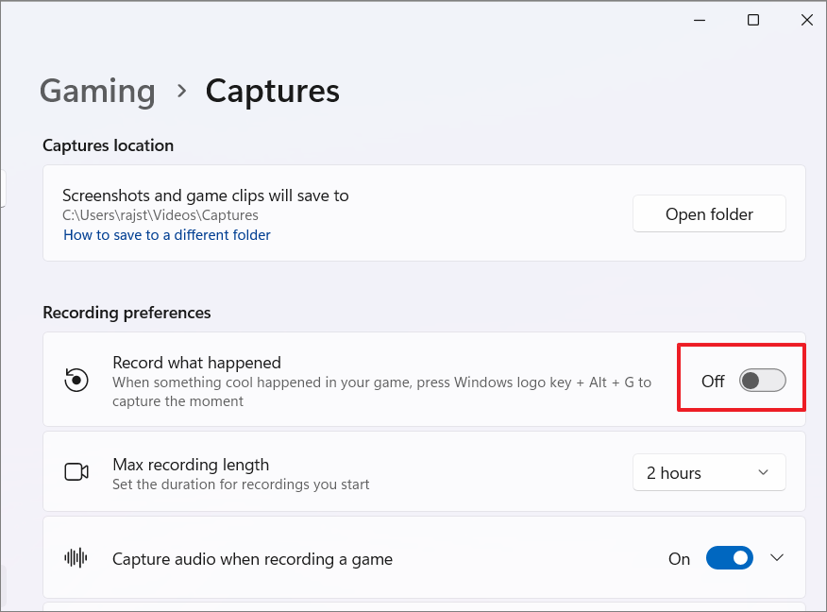
Task: Click the Capture audio when recording a game label
Action: (252, 559)
